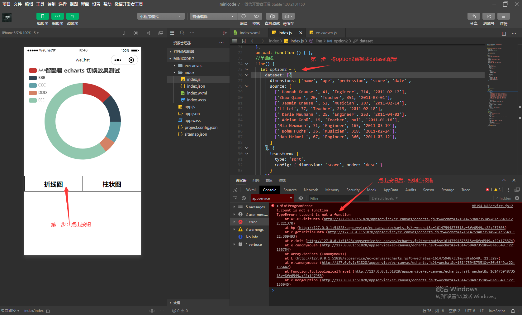
Task: Open the 文件 menu
Action: click(x=18, y=4)
